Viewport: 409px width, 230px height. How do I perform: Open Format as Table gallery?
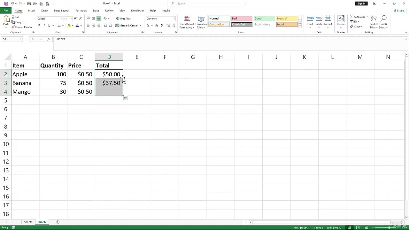tap(201, 22)
